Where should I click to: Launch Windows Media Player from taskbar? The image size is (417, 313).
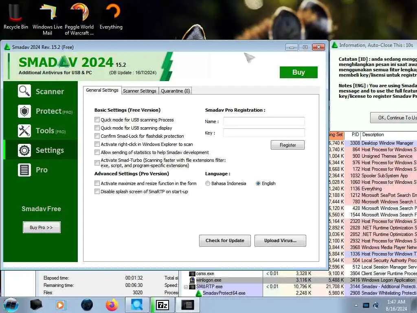[x=60, y=305]
